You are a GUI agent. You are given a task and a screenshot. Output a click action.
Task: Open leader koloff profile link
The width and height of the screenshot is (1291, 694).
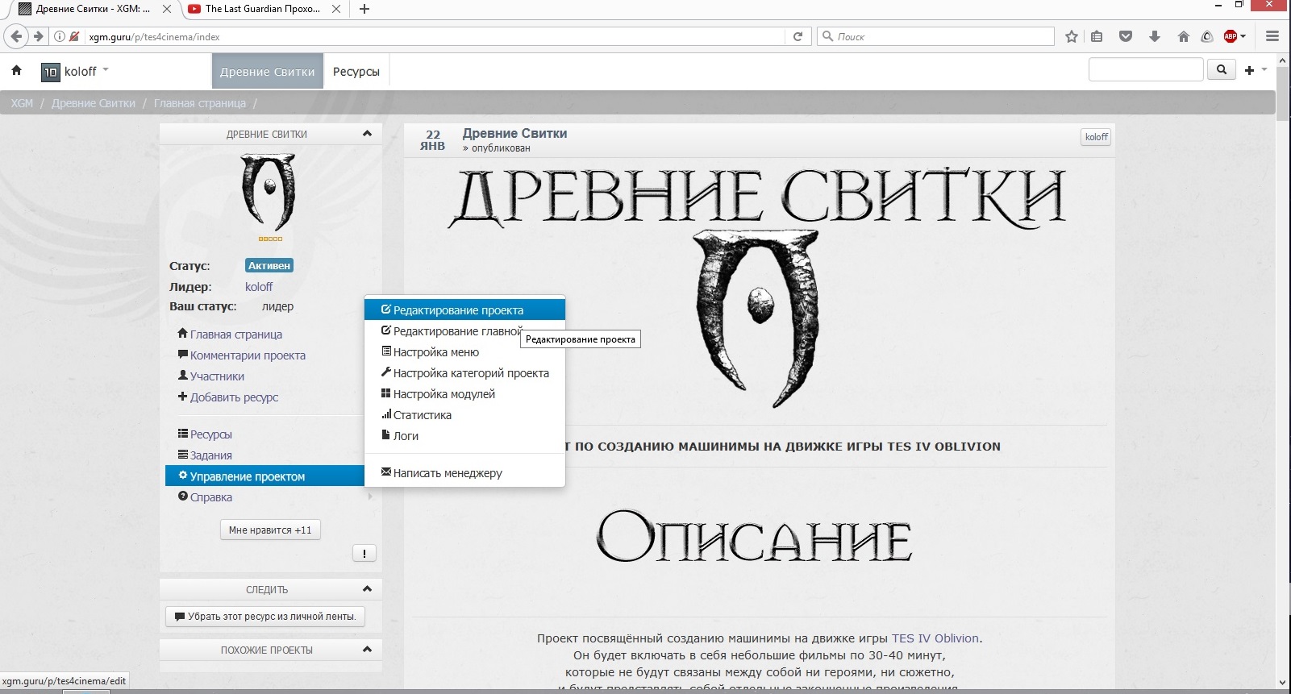tap(259, 287)
